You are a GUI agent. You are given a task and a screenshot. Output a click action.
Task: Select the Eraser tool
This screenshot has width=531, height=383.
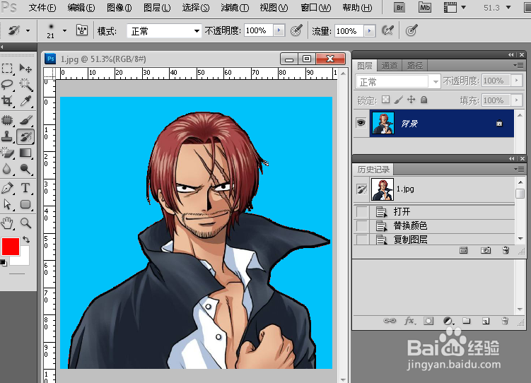pyautogui.click(x=7, y=153)
